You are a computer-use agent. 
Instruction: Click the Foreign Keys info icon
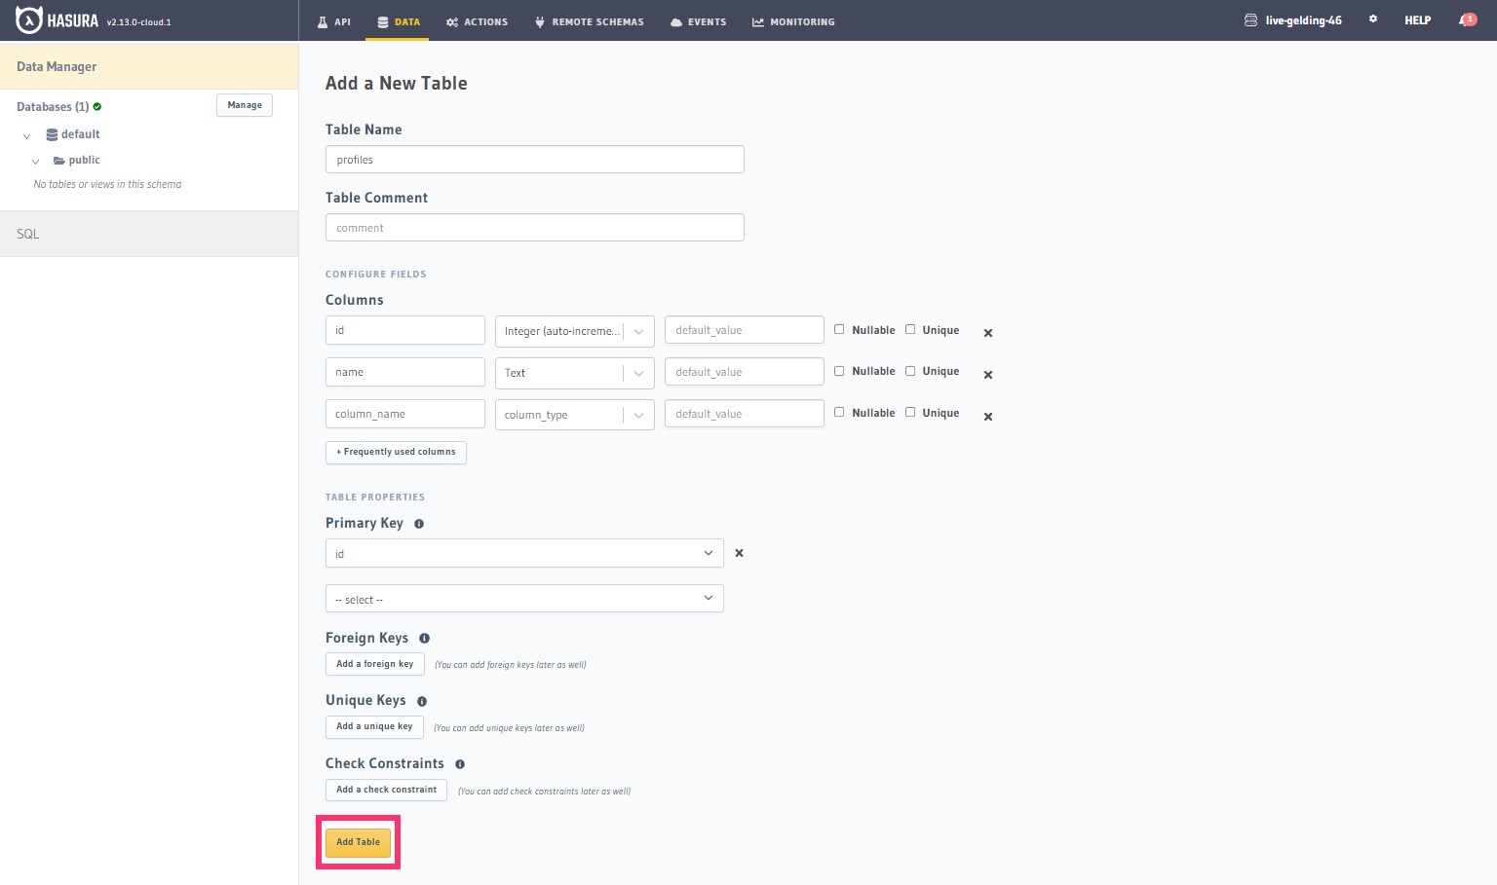tap(424, 639)
